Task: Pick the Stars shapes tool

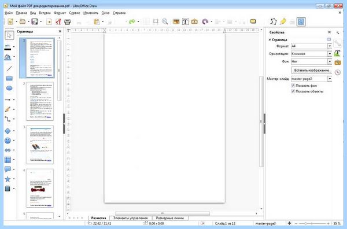Action: 8,179
